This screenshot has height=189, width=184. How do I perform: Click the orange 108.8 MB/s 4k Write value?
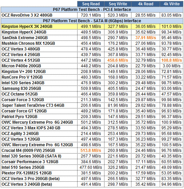(x=172, y=60)
